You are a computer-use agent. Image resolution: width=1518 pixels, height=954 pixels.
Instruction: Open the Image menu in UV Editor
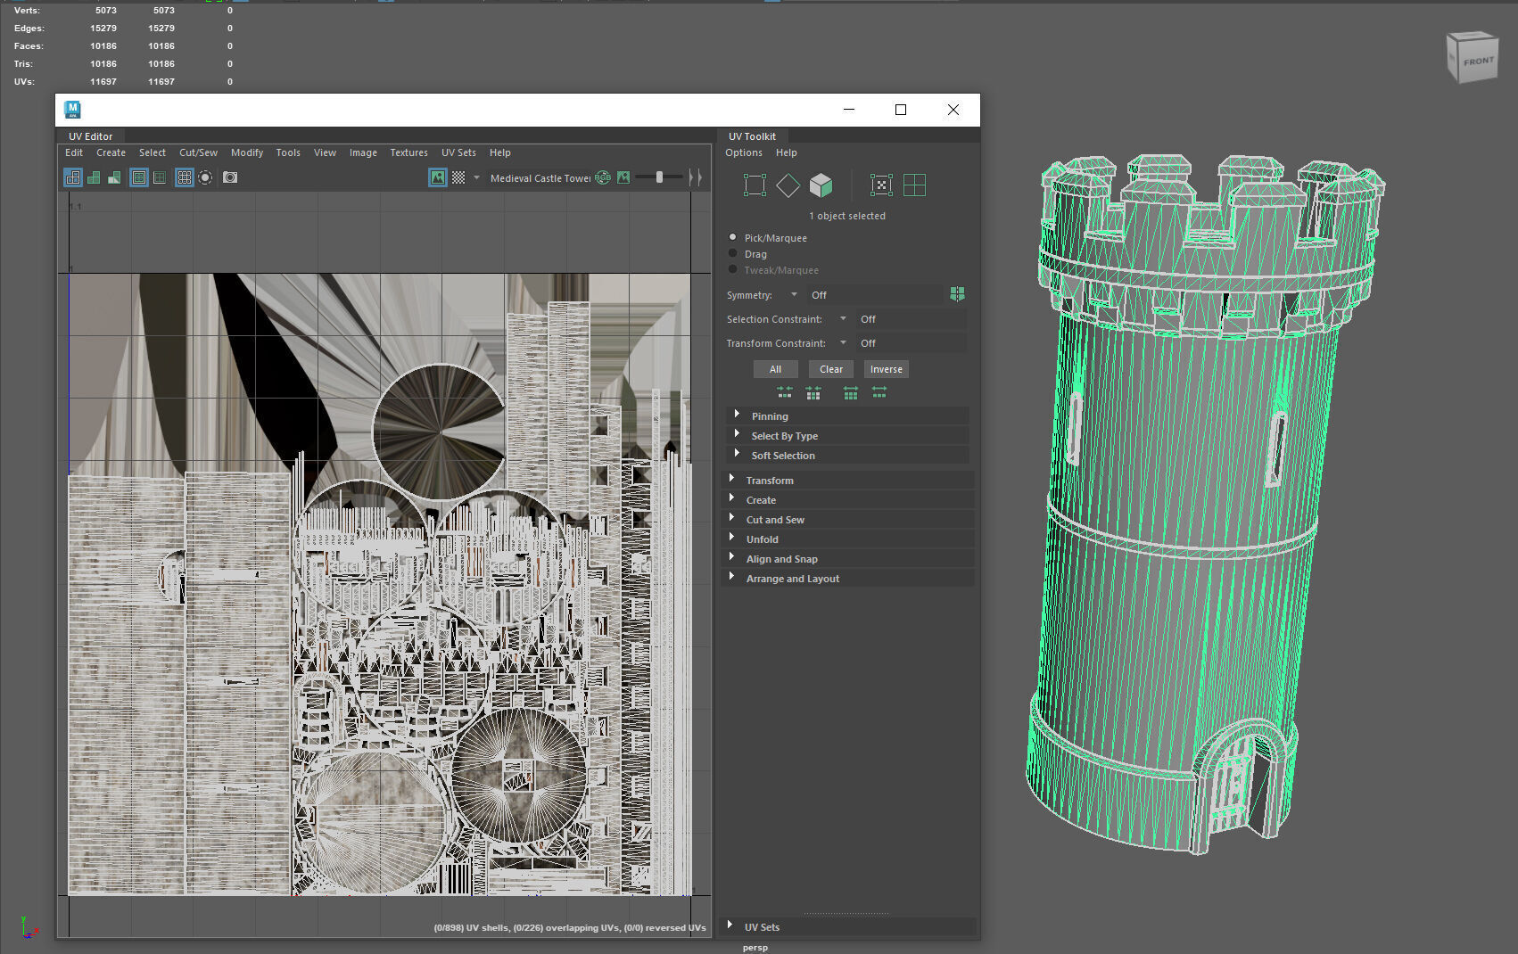363,152
